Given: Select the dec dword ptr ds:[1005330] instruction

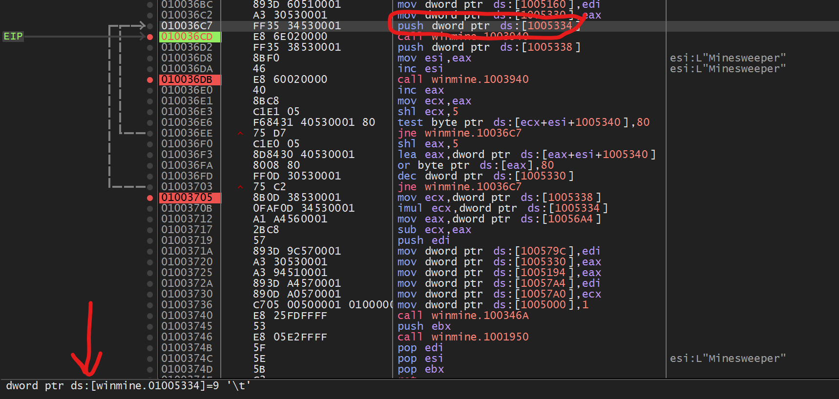Looking at the screenshot, I should (485, 176).
